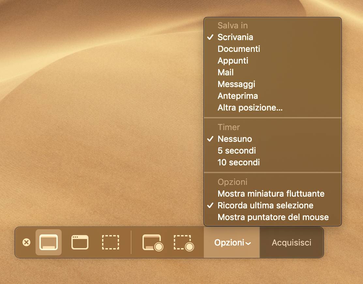The height and width of the screenshot is (284, 363).
Task: Enable Mostra miniatura fluttuante option
Action: (x=272, y=194)
